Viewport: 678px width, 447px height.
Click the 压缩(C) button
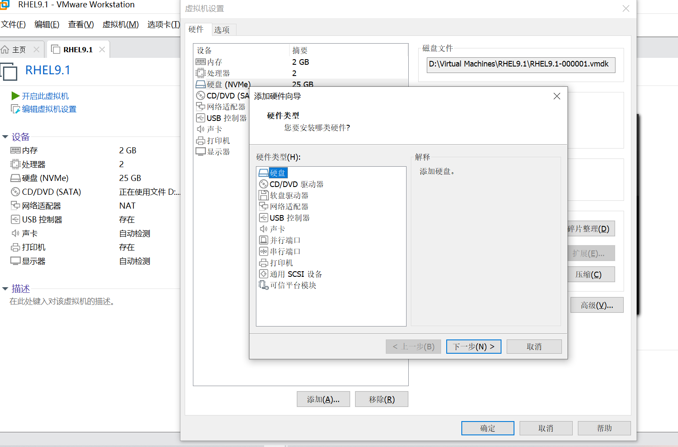point(591,275)
